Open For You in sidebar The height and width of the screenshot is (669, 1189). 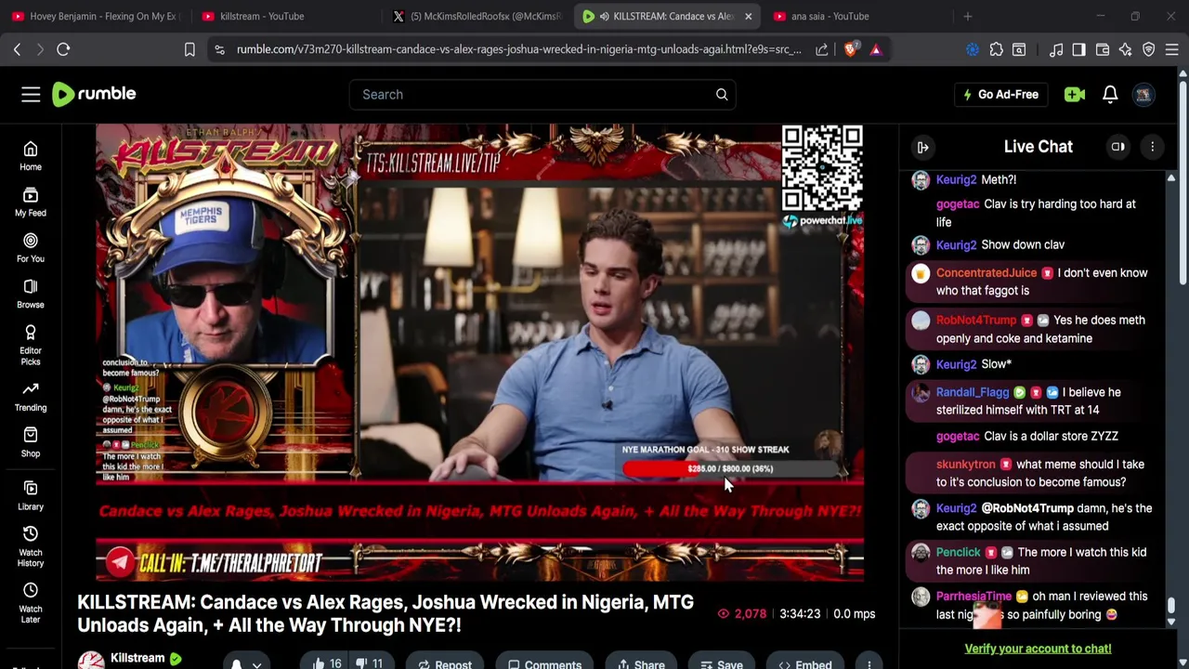(x=31, y=248)
